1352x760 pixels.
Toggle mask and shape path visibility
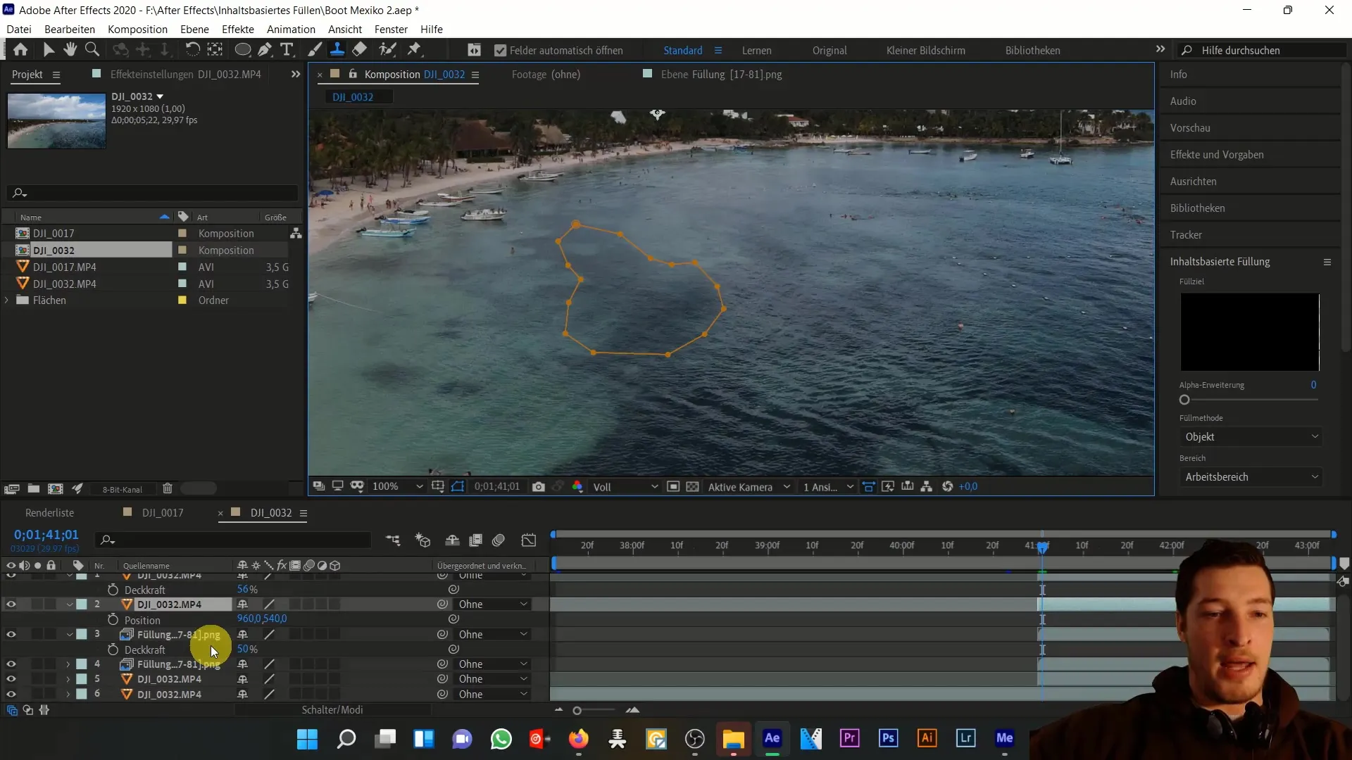[458, 487]
